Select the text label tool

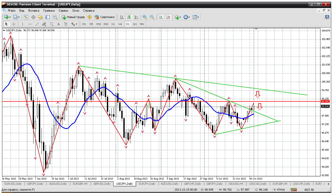[x=66, y=24]
